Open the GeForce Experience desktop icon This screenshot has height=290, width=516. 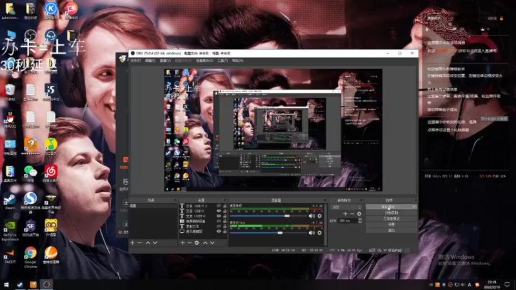click(x=10, y=231)
